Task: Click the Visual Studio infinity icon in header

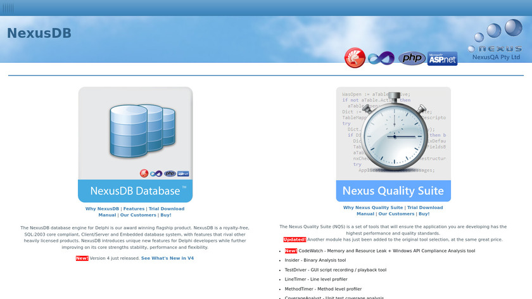Action: (x=381, y=58)
